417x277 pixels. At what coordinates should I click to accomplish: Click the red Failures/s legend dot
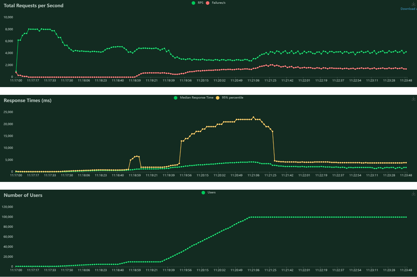click(x=207, y=3)
